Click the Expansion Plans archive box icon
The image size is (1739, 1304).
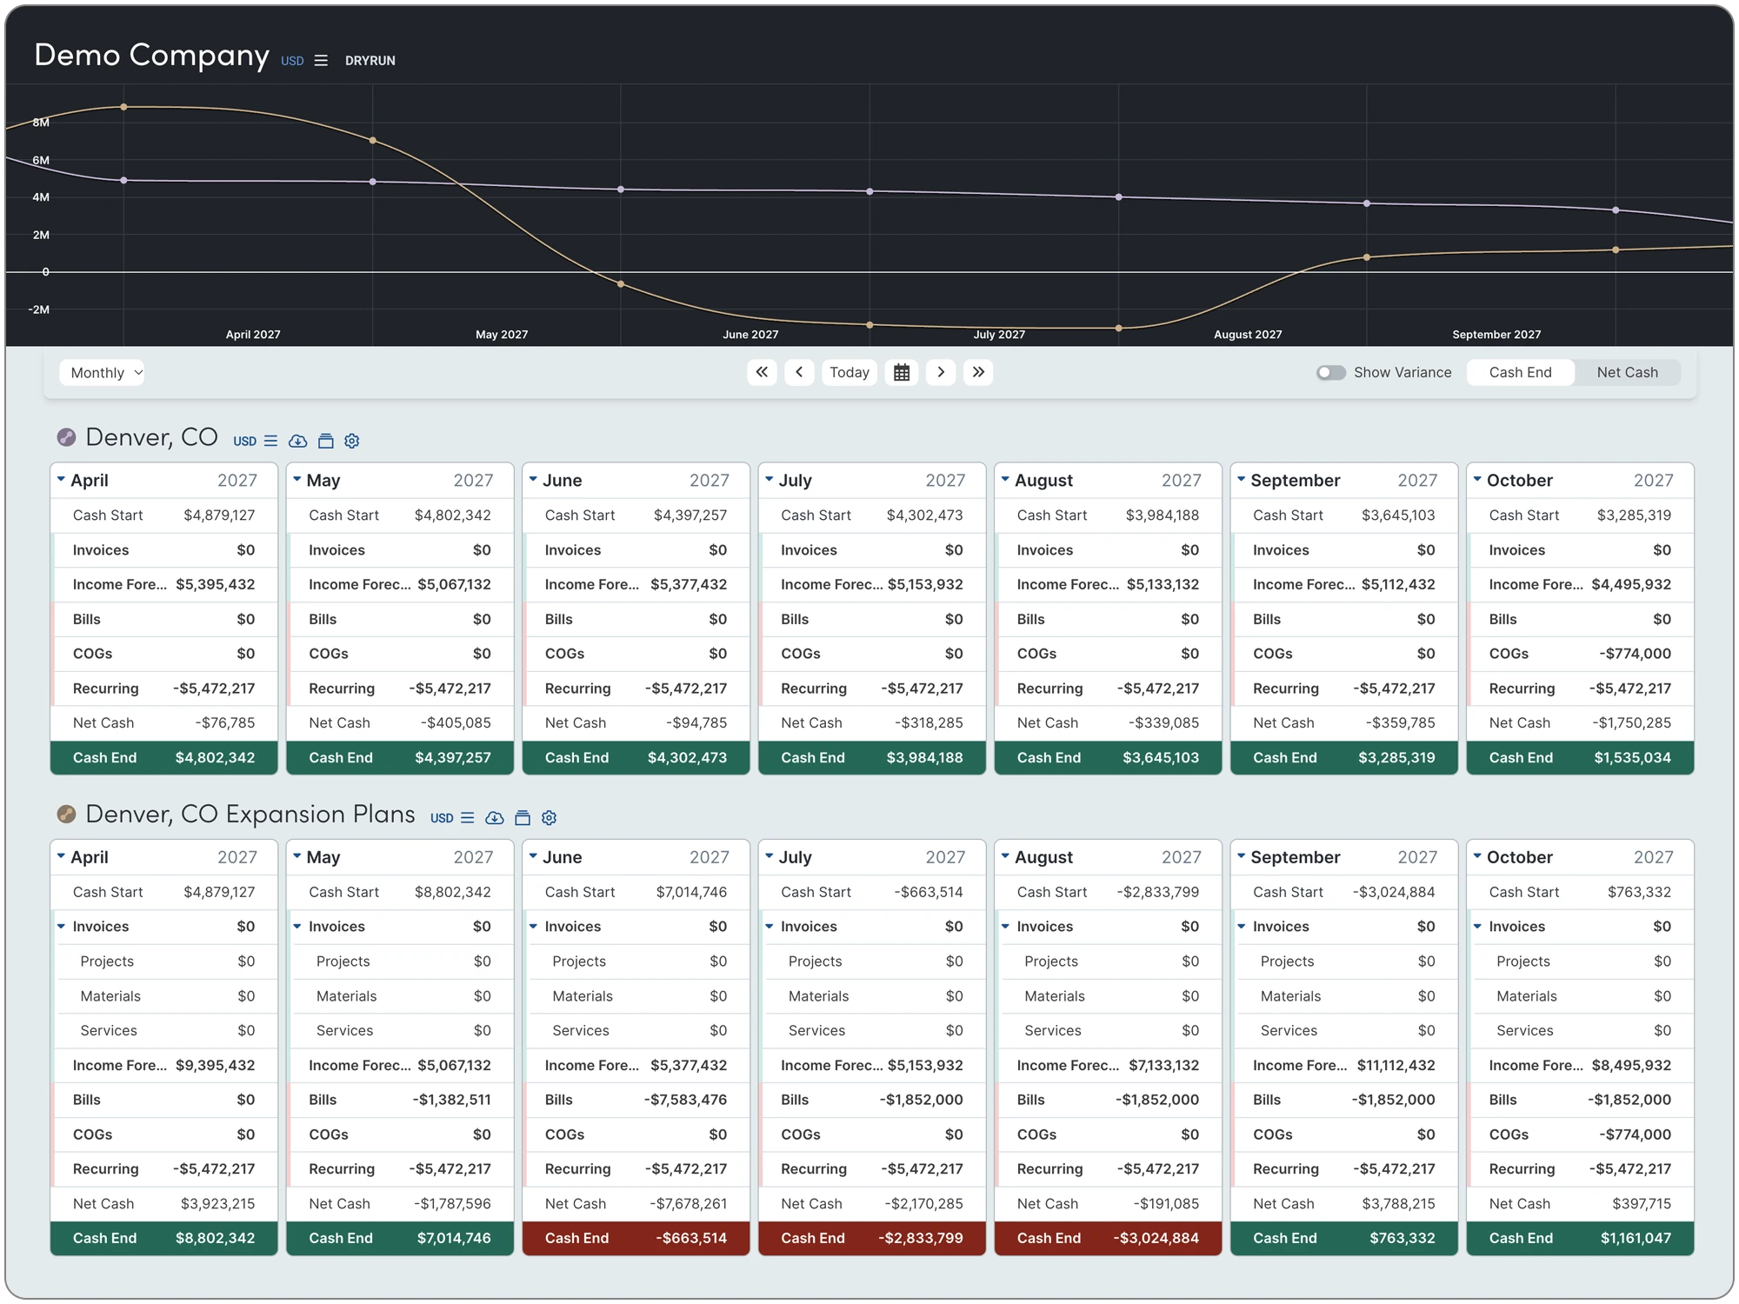point(522,818)
